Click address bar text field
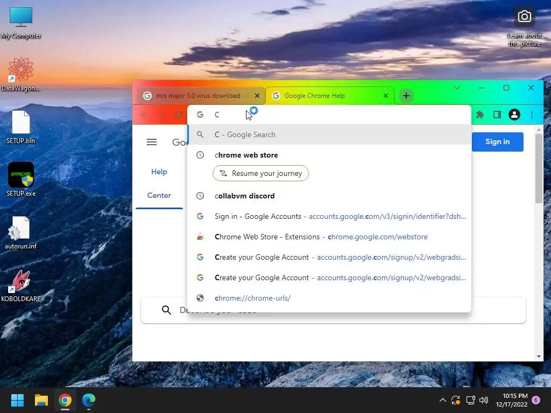This screenshot has width=551, height=413. (330, 115)
